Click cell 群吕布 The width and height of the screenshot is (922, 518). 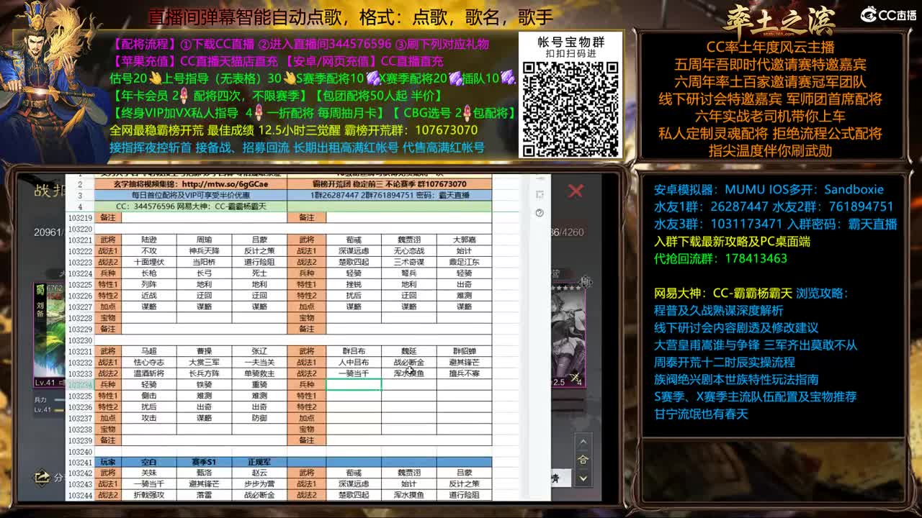tap(354, 352)
